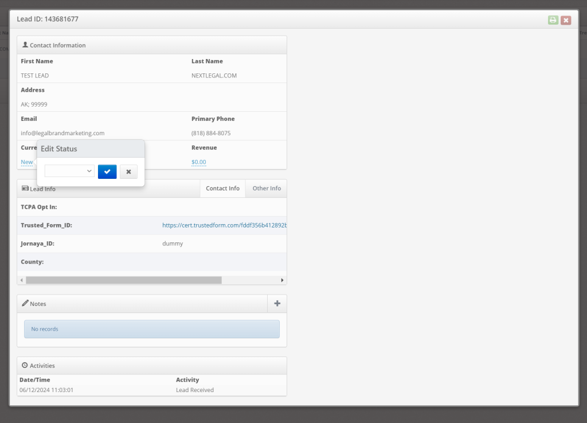Screen dimensions: 587x423
Task: Select the contact person icon beside Contact Information
Action: [24, 44]
